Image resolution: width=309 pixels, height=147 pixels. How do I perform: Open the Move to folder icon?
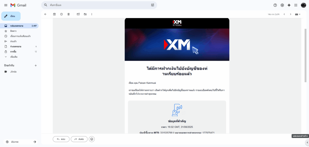pyautogui.click(x=85, y=14)
